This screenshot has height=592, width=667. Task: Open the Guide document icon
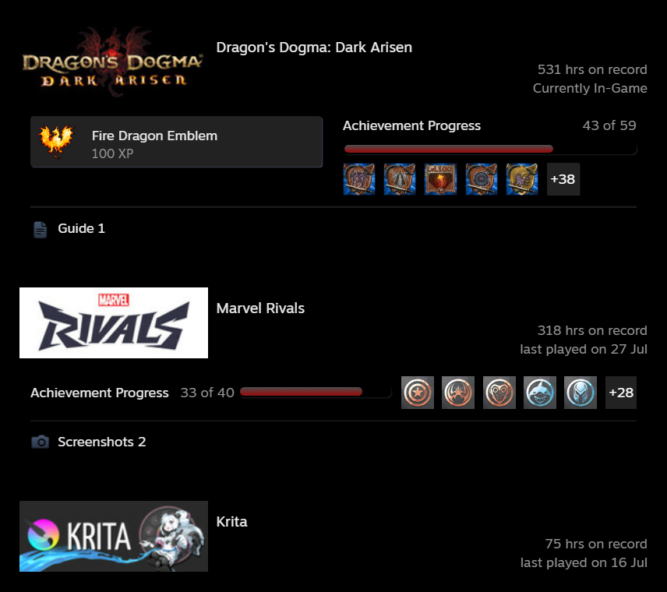(x=41, y=230)
